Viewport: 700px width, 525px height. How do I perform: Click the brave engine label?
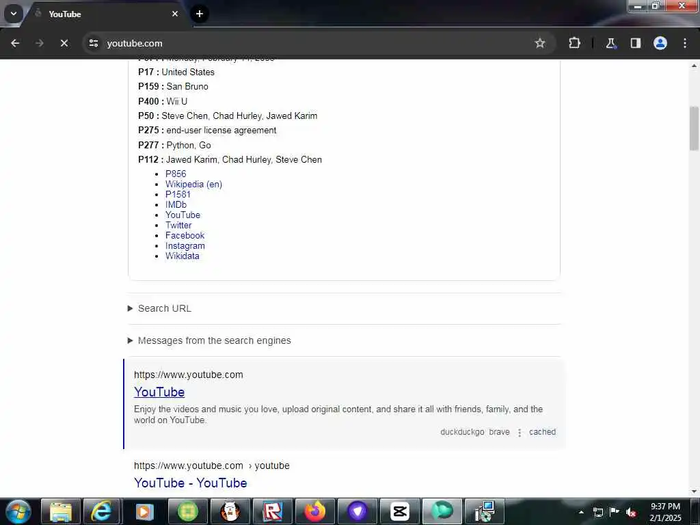click(x=499, y=432)
